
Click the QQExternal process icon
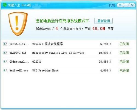coord(5,62)
